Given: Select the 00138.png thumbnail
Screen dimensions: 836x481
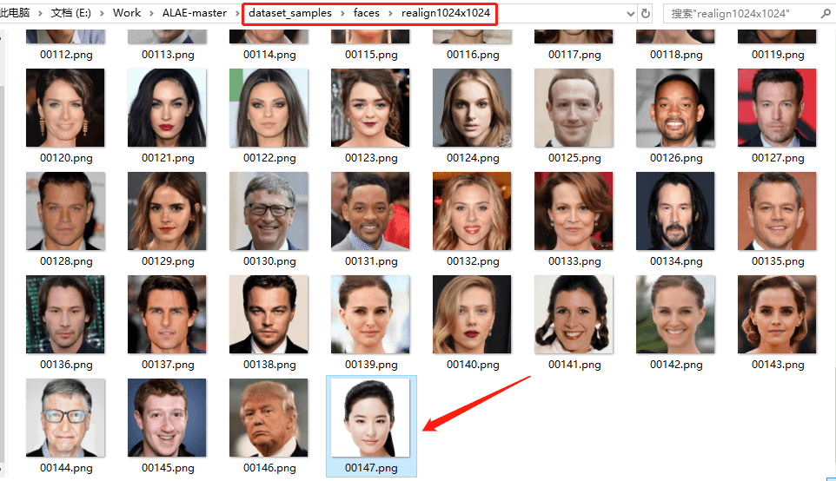Looking at the screenshot, I should pos(269,323).
